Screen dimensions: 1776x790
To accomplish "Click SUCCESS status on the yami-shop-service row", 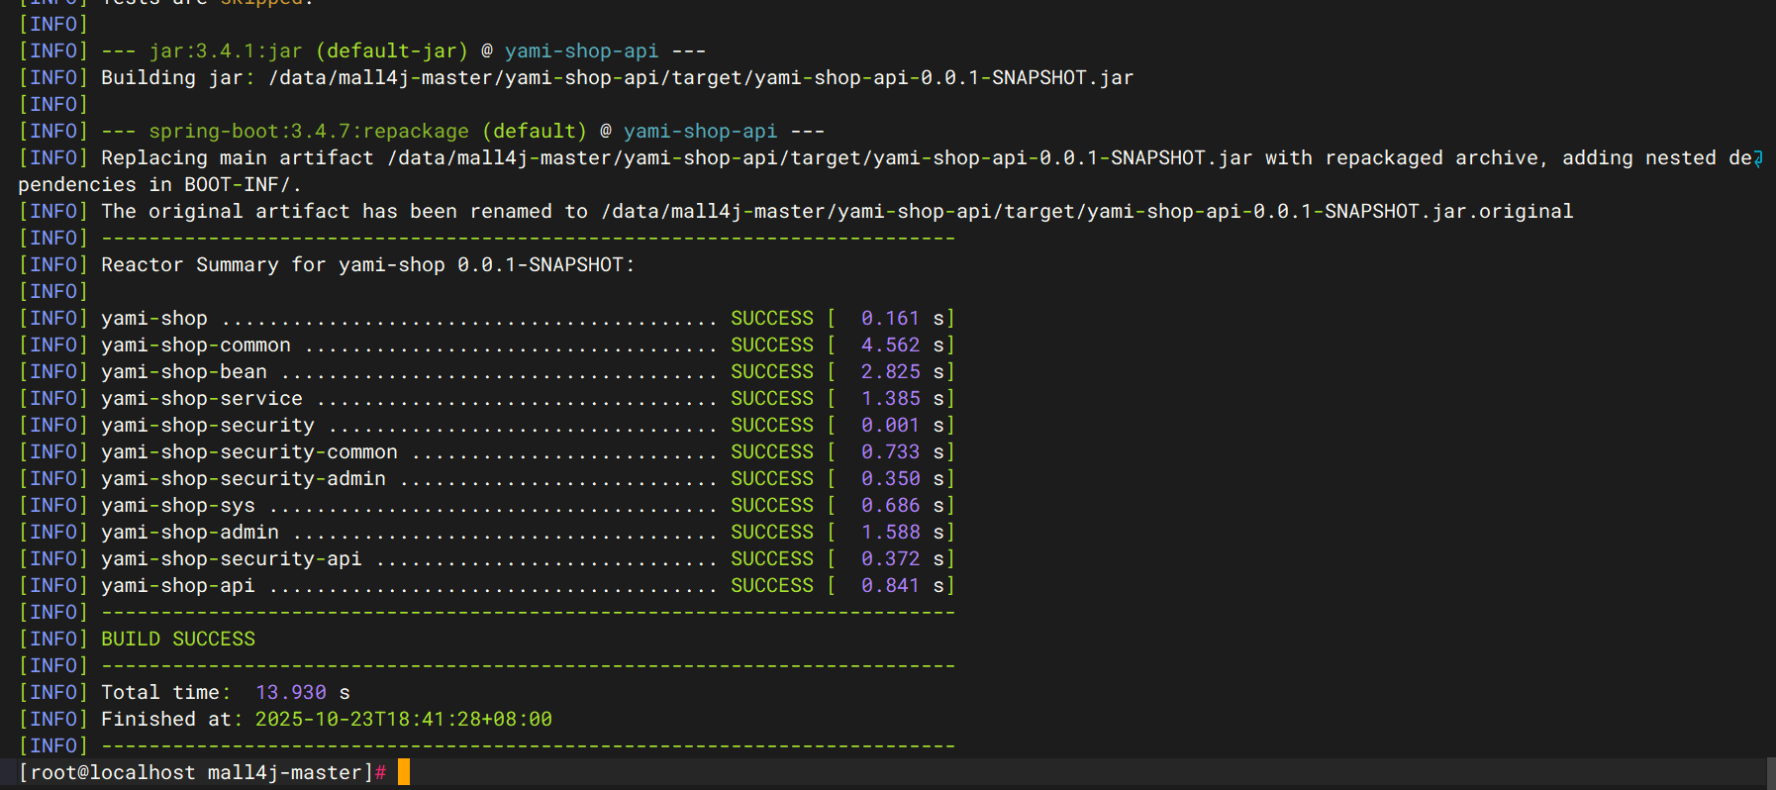I will [x=771, y=398].
